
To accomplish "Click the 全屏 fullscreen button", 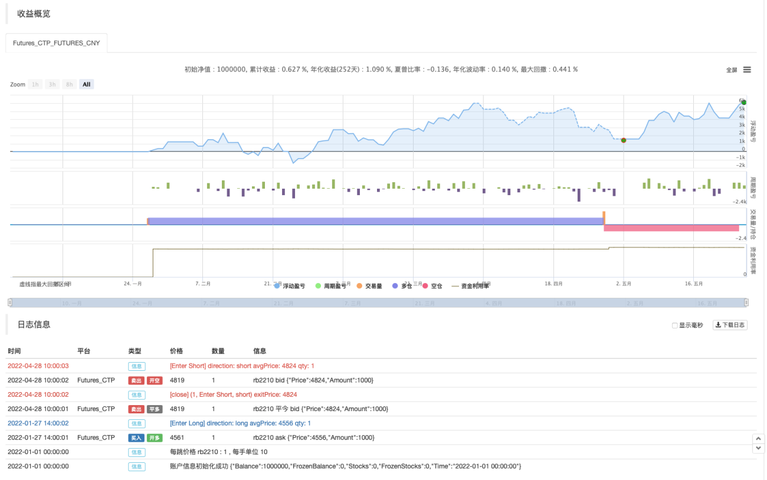I will tap(732, 70).
